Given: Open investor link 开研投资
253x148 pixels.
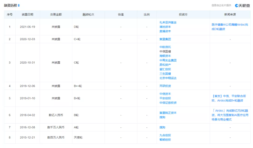Looking at the screenshot, I should 165,86.
